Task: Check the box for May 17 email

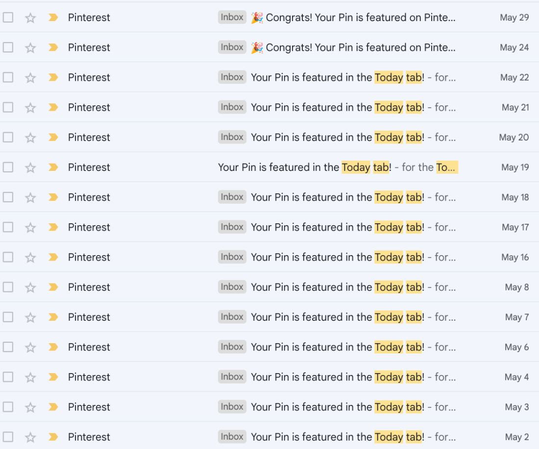Action: tap(8, 227)
